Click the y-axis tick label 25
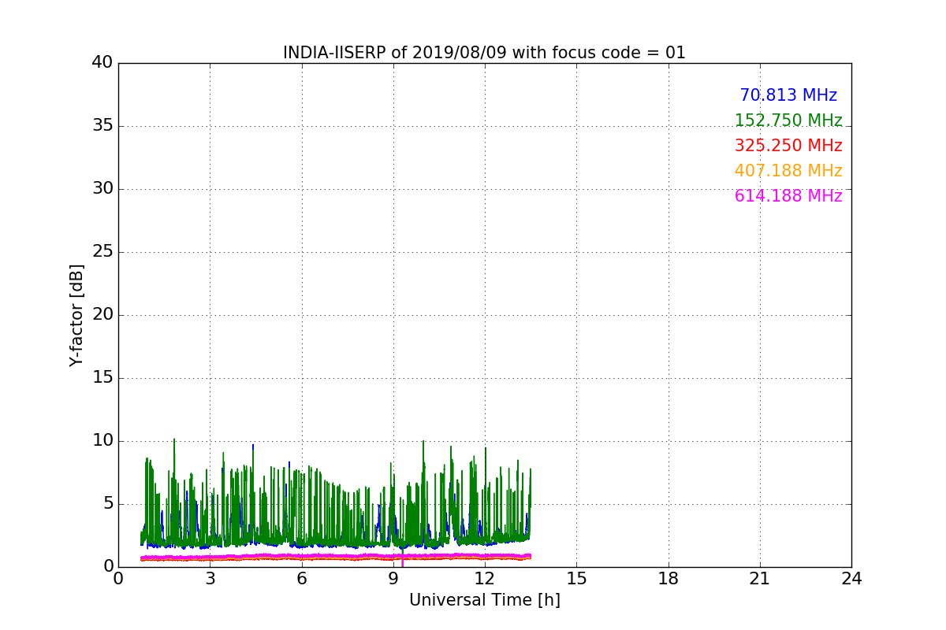946x630 pixels. 102,252
